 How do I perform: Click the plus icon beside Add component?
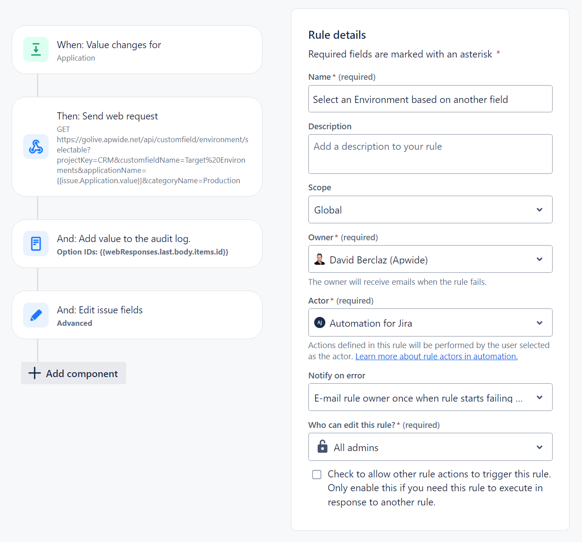coord(34,373)
